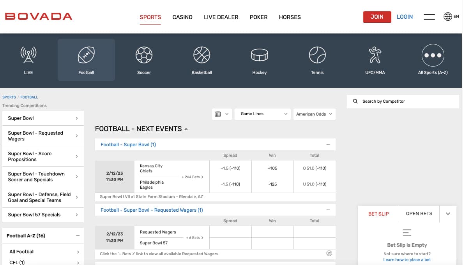This screenshot has height=265, width=463.
Task: Select Over 51.0 (-110) total
Action: click(x=315, y=168)
